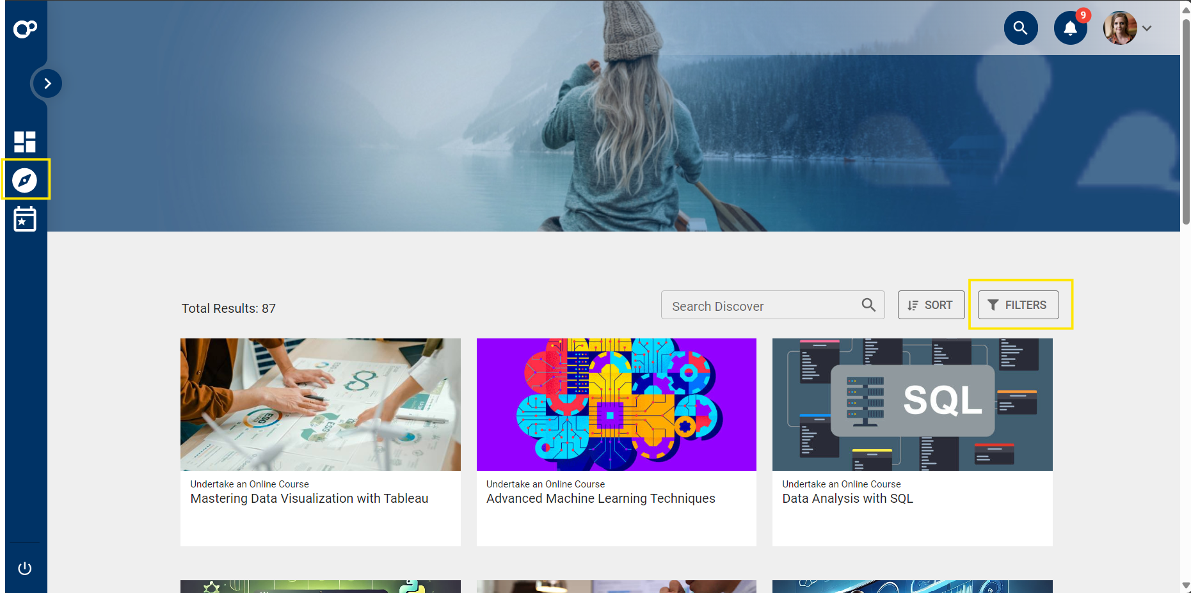Open the Data Analysis with SQL course link
Viewport: 1191px width, 593px height.
point(847,498)
